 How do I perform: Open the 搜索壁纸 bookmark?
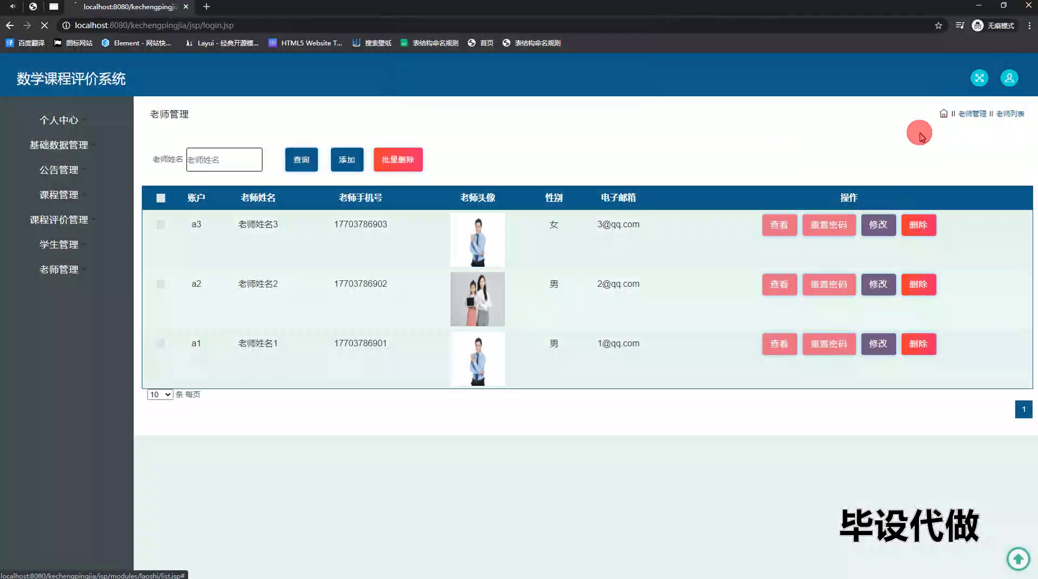pos(372,43)
